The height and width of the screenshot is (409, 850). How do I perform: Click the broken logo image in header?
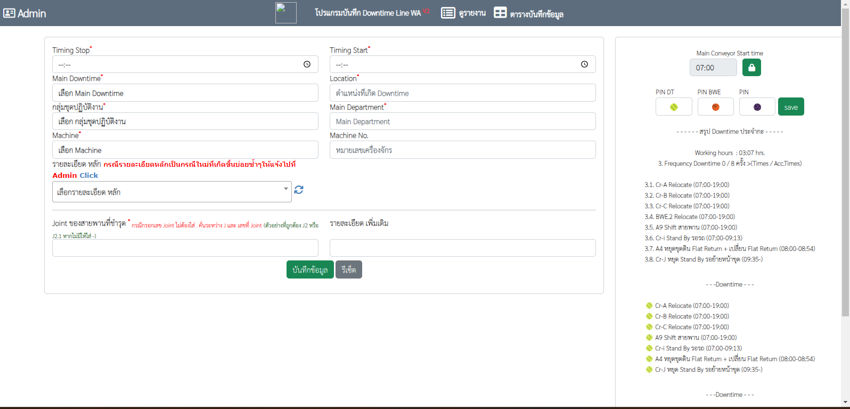pyautogui.click(x=285, y=13)
